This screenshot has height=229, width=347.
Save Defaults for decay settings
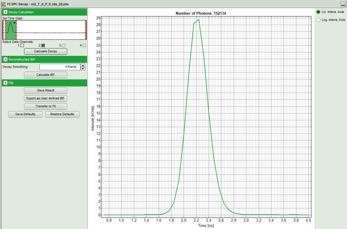26,114
